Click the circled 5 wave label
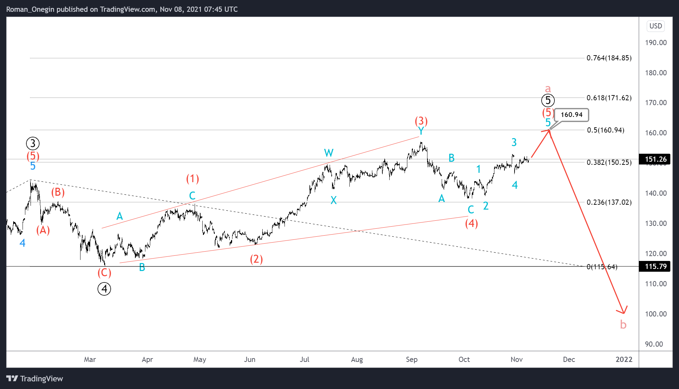 [x=548, y=101]
